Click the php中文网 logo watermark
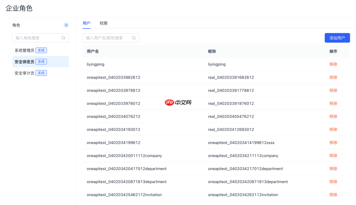Screen dimensions: 356x205 tap(178, 102)
